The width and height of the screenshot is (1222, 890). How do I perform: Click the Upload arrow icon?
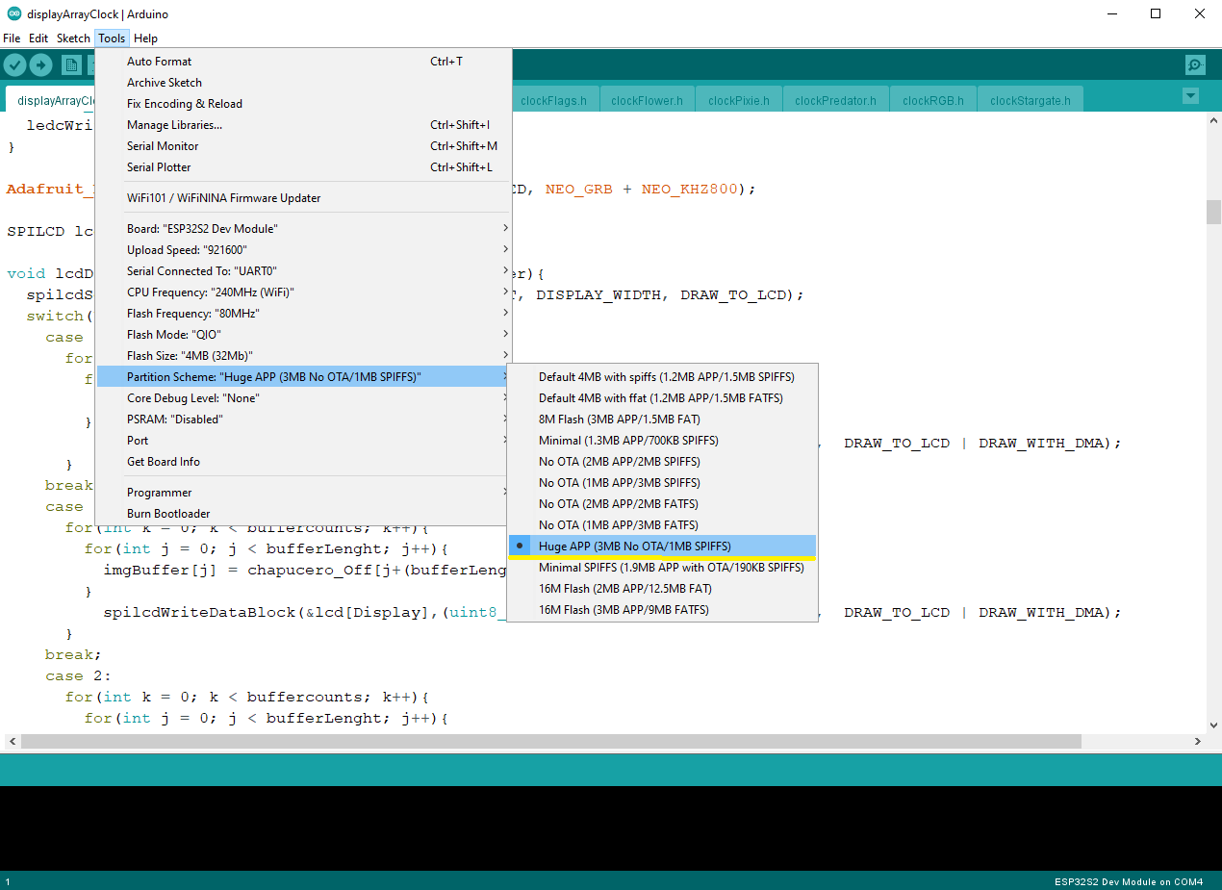coord(40,64)
